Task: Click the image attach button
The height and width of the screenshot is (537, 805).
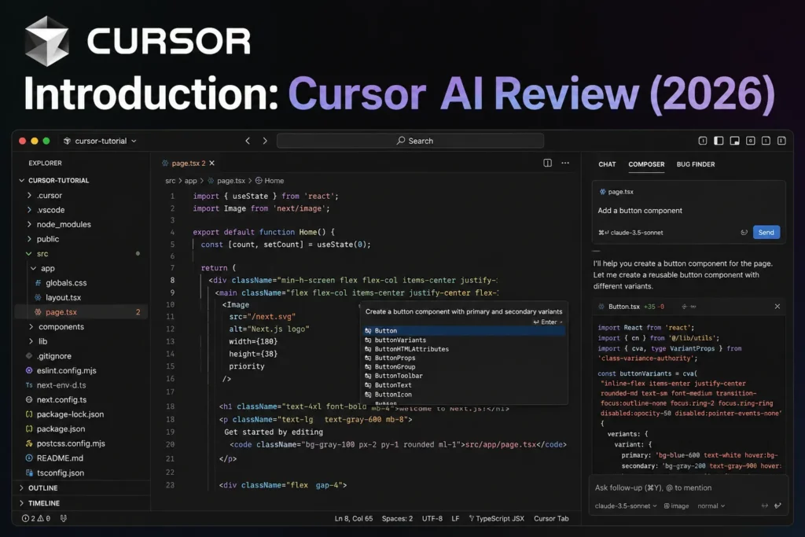Action: pyautogui.click(x=677, y=506)
